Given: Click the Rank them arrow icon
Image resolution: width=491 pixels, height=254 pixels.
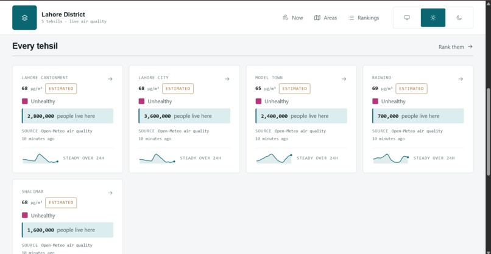Looking at the screenshot, I should coord(470,47).
